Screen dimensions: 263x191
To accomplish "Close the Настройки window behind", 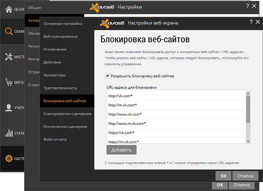I will tap(254, 6).
